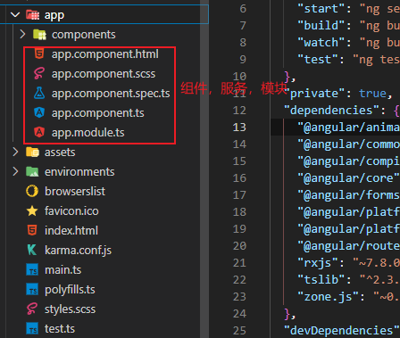Open favicon.ico in the explorer
The width and height of the screenshot is (400, 338).
point(71,211)
